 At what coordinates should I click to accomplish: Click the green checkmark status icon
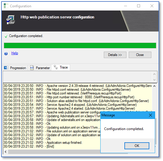[x=6, y=36]
